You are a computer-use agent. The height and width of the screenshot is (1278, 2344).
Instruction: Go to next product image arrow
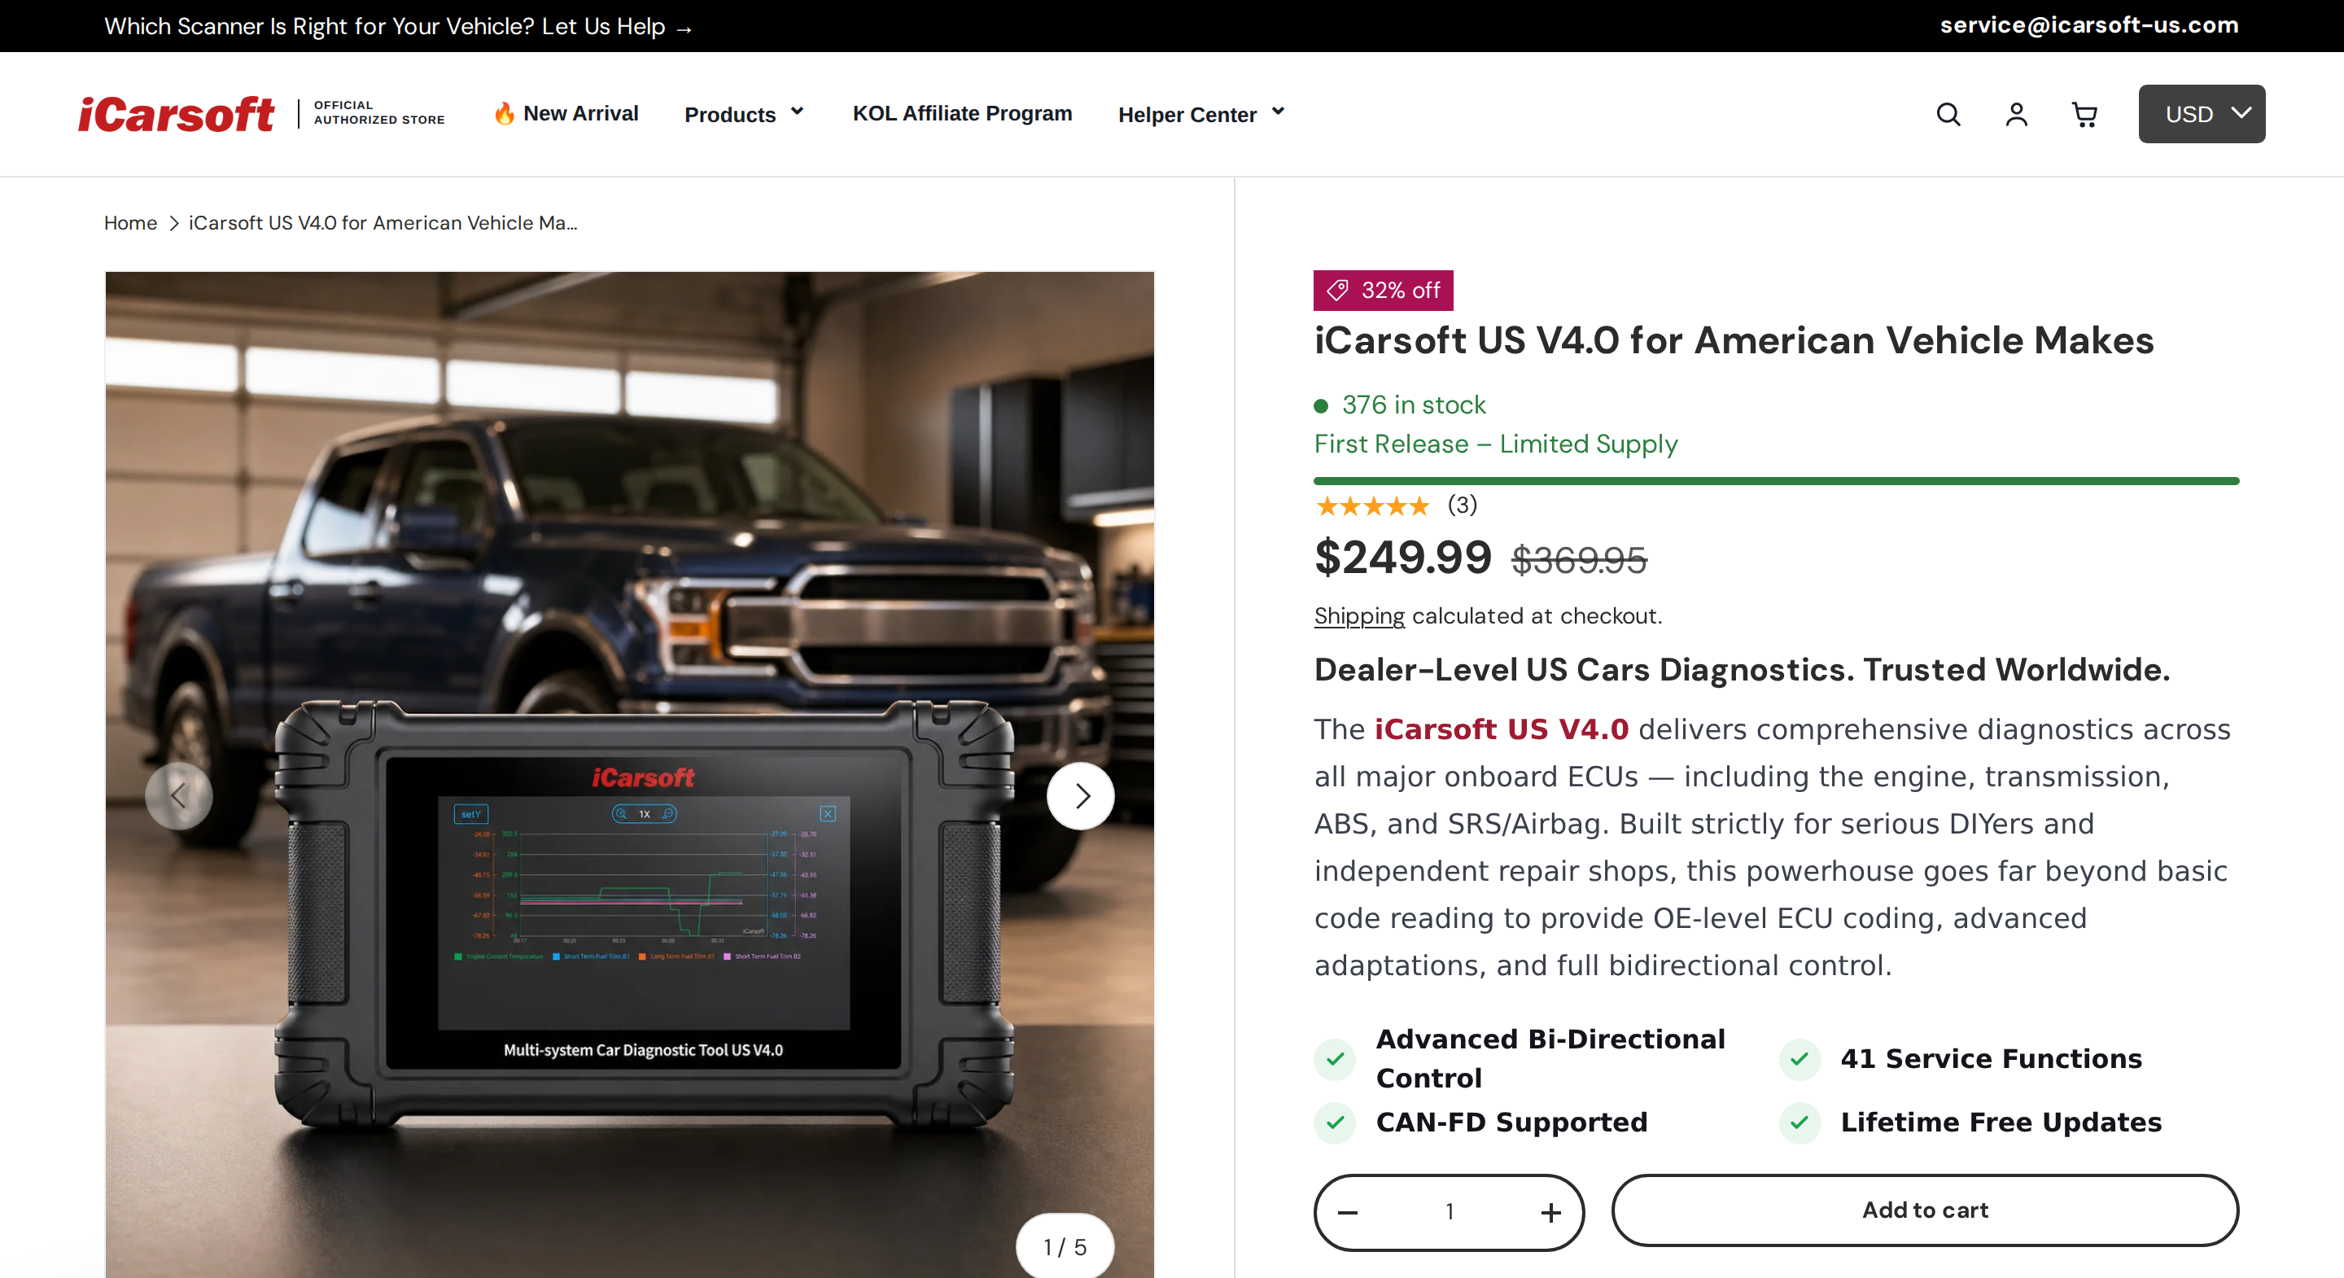1081,796
